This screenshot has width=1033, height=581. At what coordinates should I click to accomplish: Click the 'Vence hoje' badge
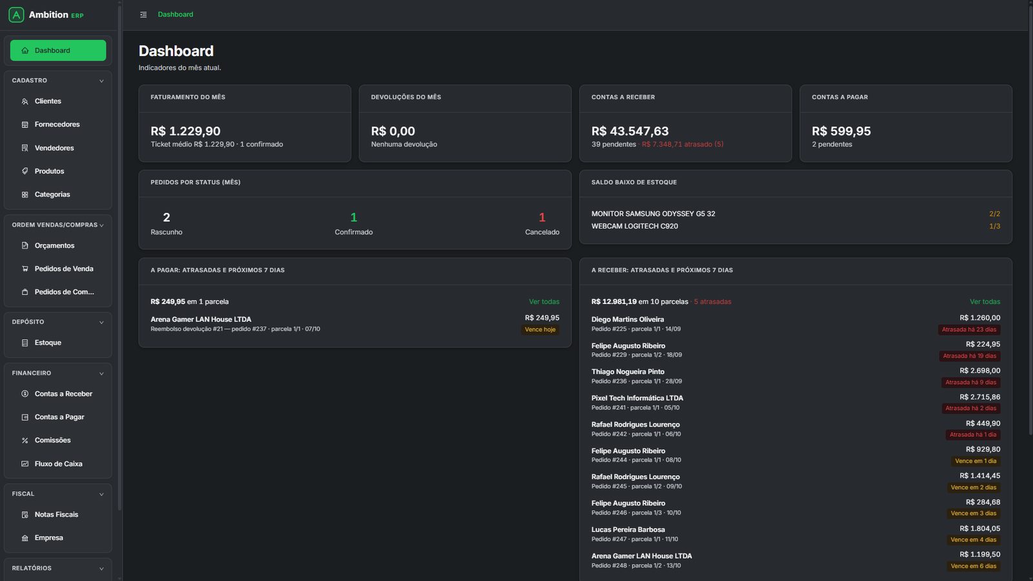540,330
